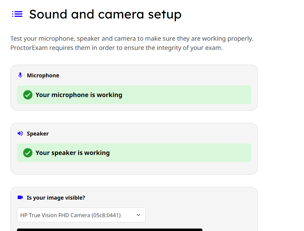304x231 pixels.
Task: Click the video camera icon
Action: [20, 197]
